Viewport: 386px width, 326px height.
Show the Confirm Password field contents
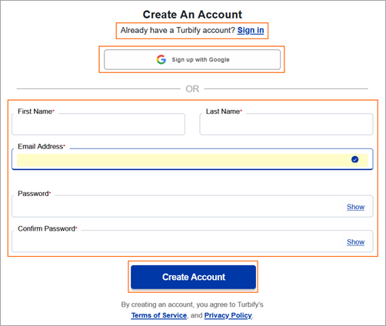pyautogui.click(x=355, y=242)
